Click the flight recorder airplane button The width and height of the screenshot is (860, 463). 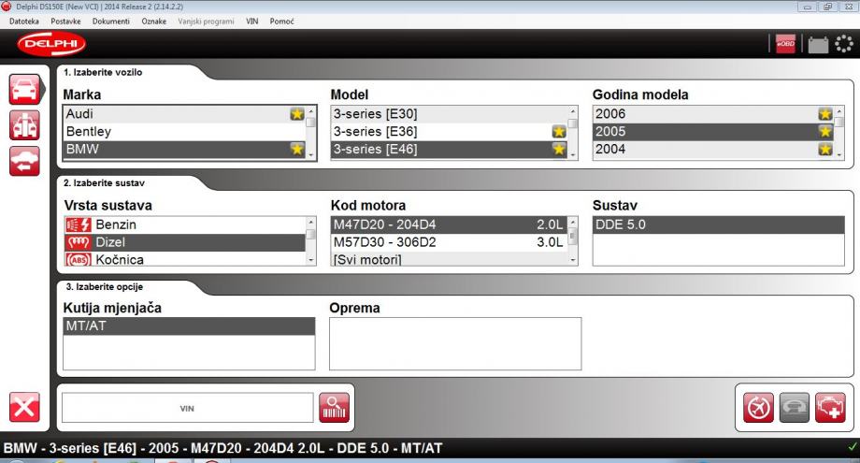coord(758,408)
